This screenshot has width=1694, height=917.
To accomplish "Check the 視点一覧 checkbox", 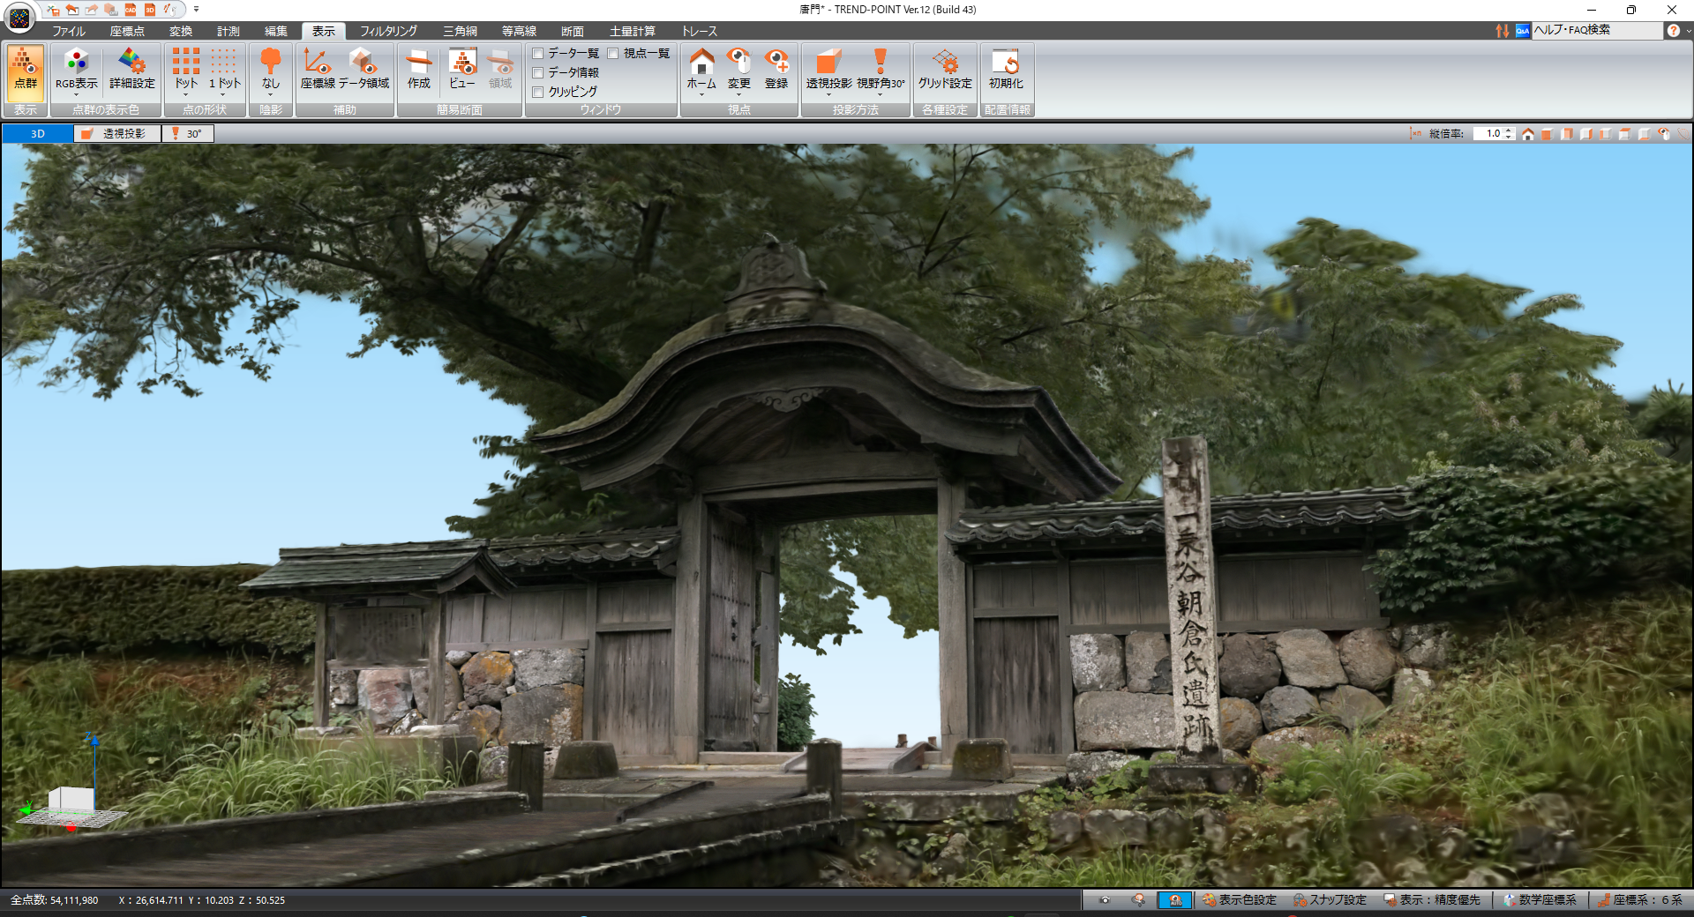I will pyautogui.click(x=613, y=54).
